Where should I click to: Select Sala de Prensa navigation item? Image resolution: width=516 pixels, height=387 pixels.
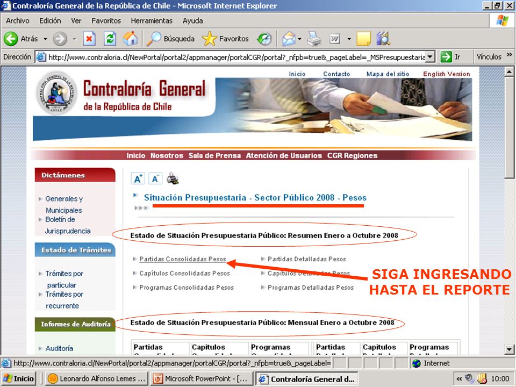[x=214, y=155]
